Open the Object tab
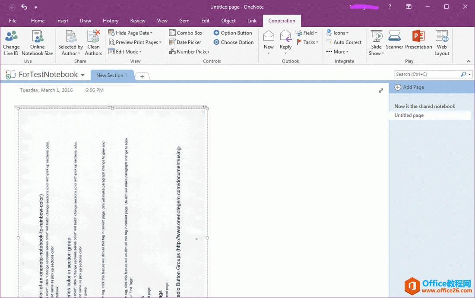 coord(228,21)
